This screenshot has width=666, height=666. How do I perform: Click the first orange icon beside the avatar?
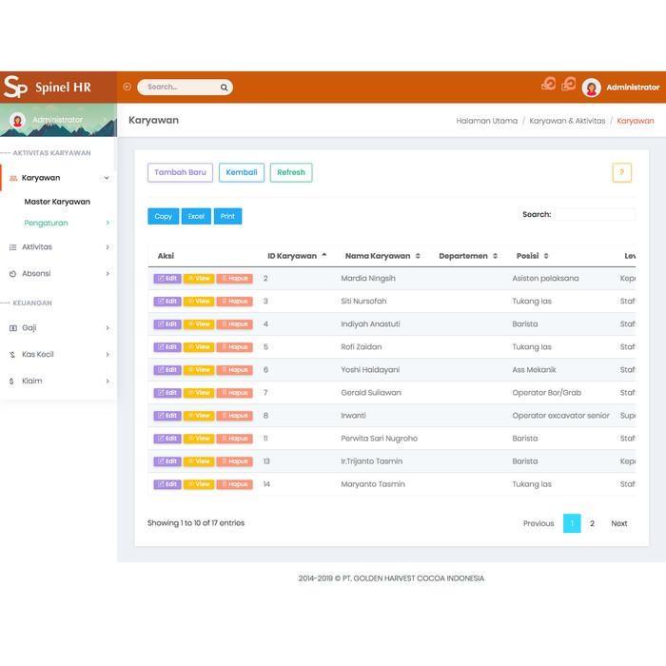tap(548, 84)
